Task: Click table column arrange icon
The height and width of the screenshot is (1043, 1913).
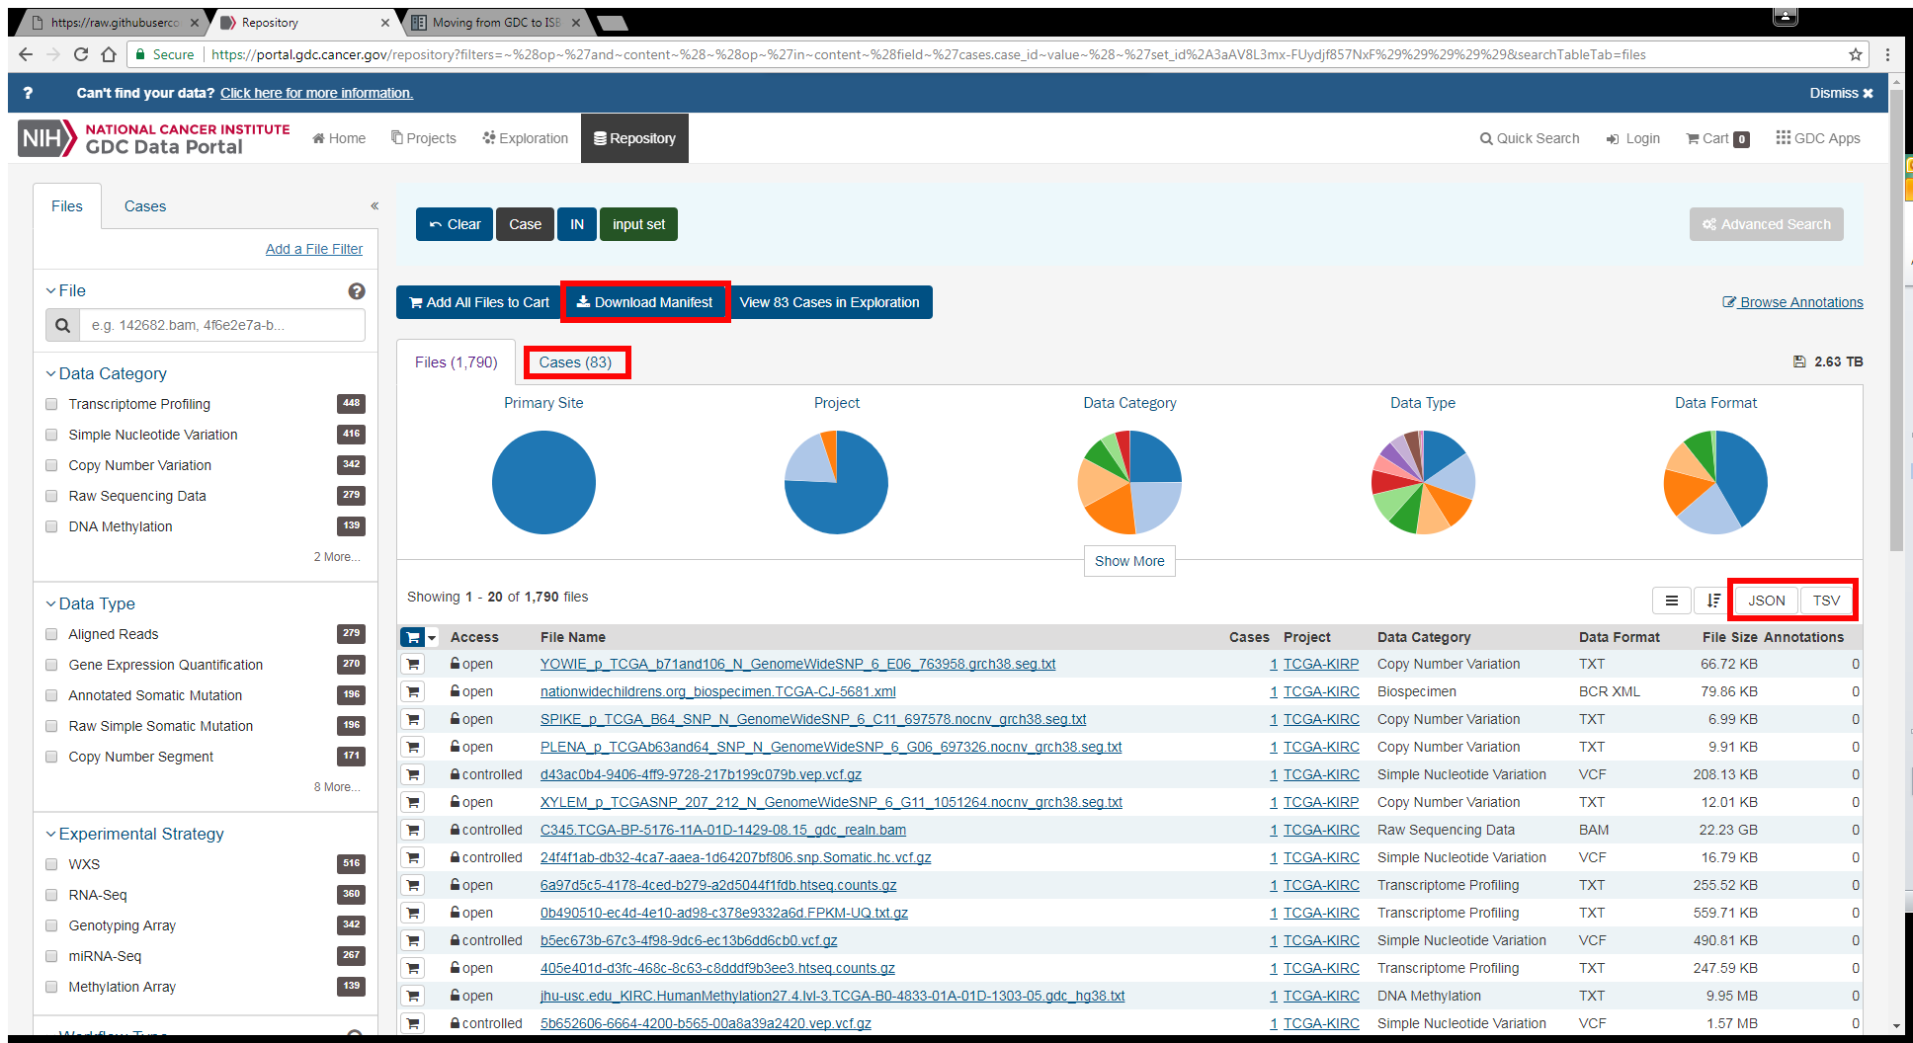Action: point(1672,601)
